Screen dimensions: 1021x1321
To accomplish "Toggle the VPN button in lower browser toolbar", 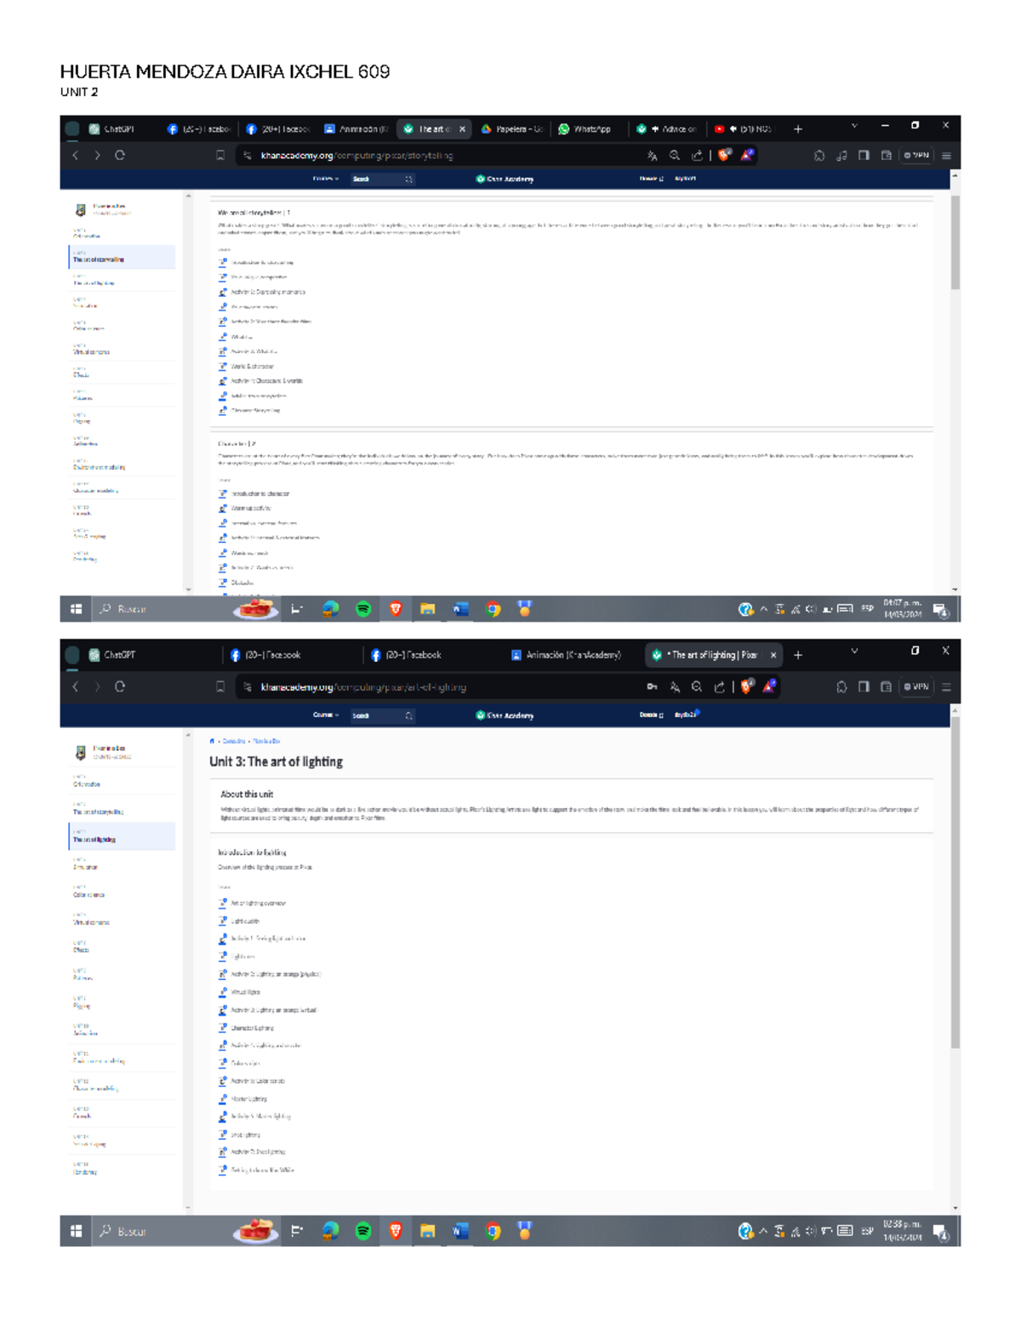I will click(916, 687).
